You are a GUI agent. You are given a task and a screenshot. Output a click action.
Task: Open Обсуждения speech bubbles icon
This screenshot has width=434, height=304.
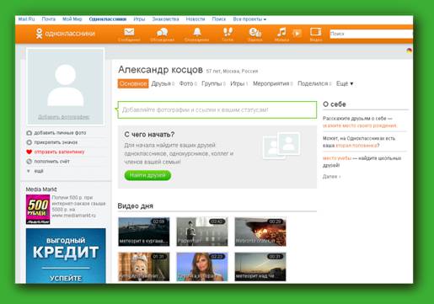coord(162,32)
